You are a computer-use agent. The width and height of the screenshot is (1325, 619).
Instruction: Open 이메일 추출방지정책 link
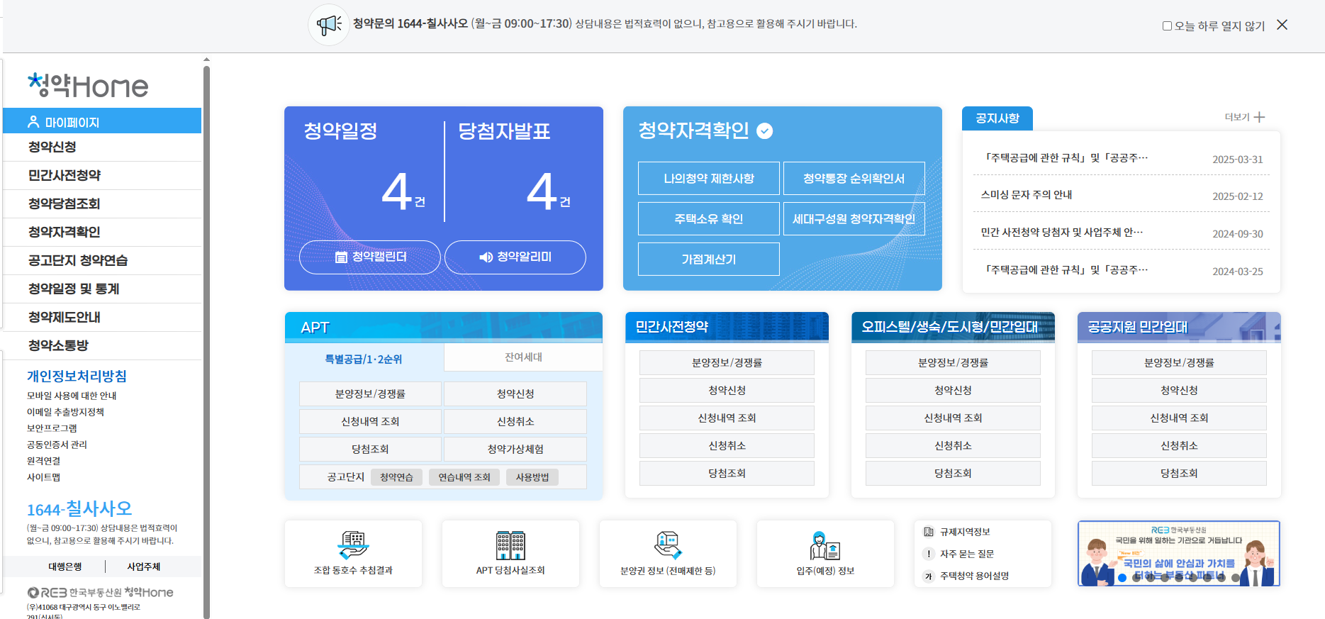[65, 412]
